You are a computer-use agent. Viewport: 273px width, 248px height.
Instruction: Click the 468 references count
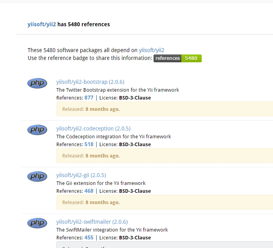point(89,191)
